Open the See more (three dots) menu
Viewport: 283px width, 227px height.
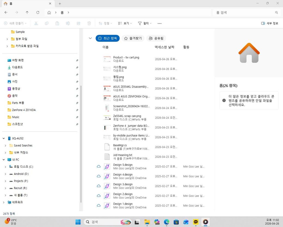[x=159, y=23]
